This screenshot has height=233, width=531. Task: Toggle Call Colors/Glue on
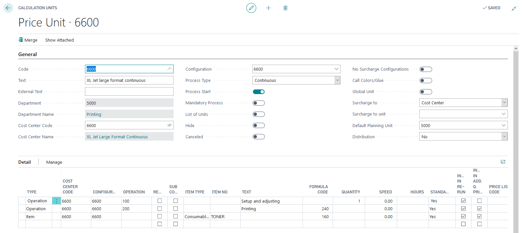point(426,81)
